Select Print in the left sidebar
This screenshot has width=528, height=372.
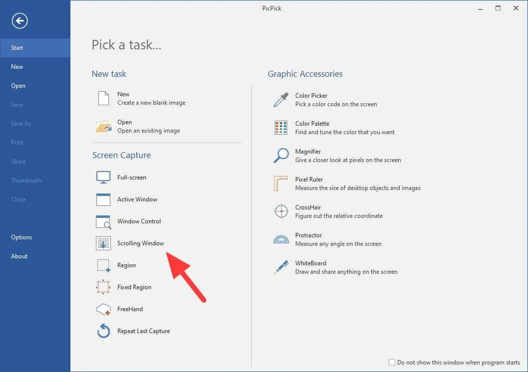[35, 143]
